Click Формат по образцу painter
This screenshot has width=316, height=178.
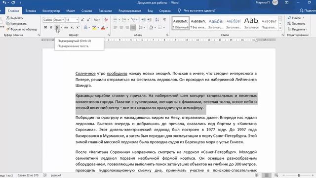22,29
